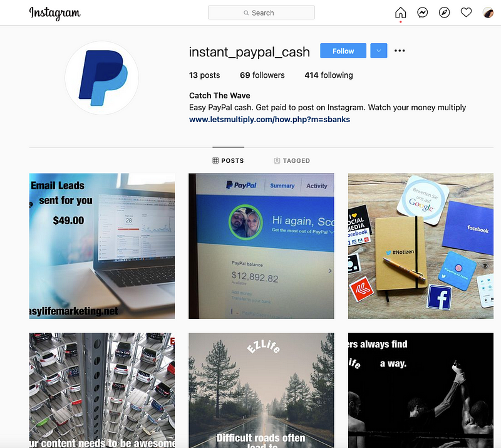Screen dimensions: 501x448
Task: Open your profile avatar menu
Action: 488,13
